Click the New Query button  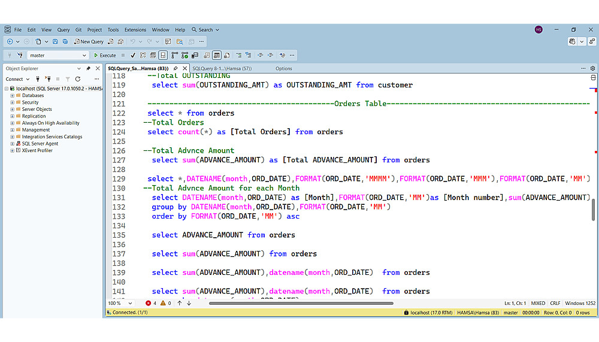[89, 41]
